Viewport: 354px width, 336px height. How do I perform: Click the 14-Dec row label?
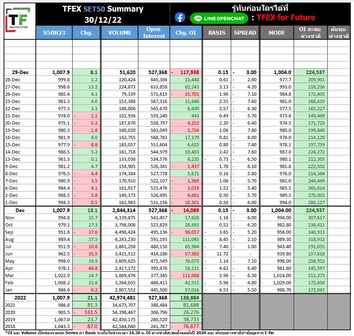(13, 152)
